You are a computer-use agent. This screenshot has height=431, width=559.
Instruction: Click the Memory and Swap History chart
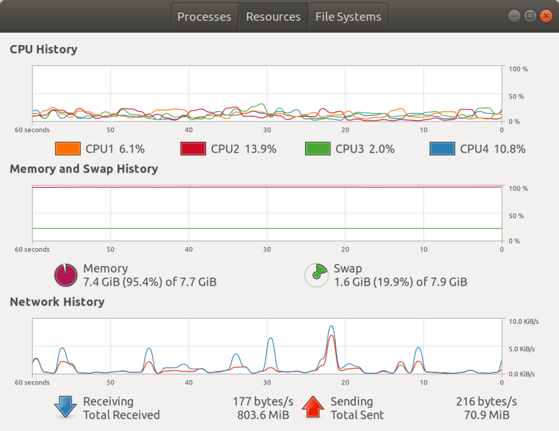pos(266,211)
